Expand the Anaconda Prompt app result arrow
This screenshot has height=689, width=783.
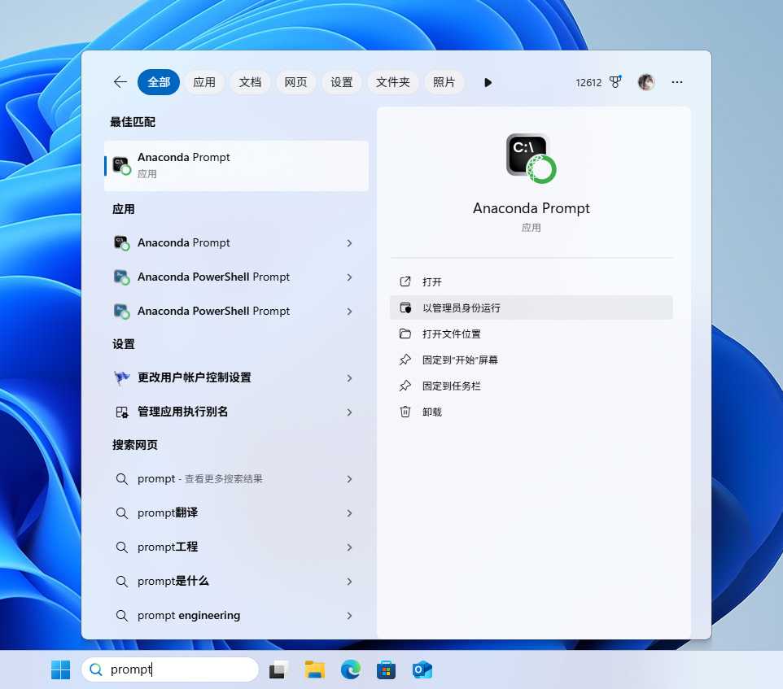[x=349, y=243]
